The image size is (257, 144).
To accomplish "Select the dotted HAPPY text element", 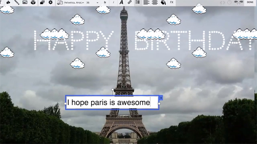I will [x=73, y=40].
